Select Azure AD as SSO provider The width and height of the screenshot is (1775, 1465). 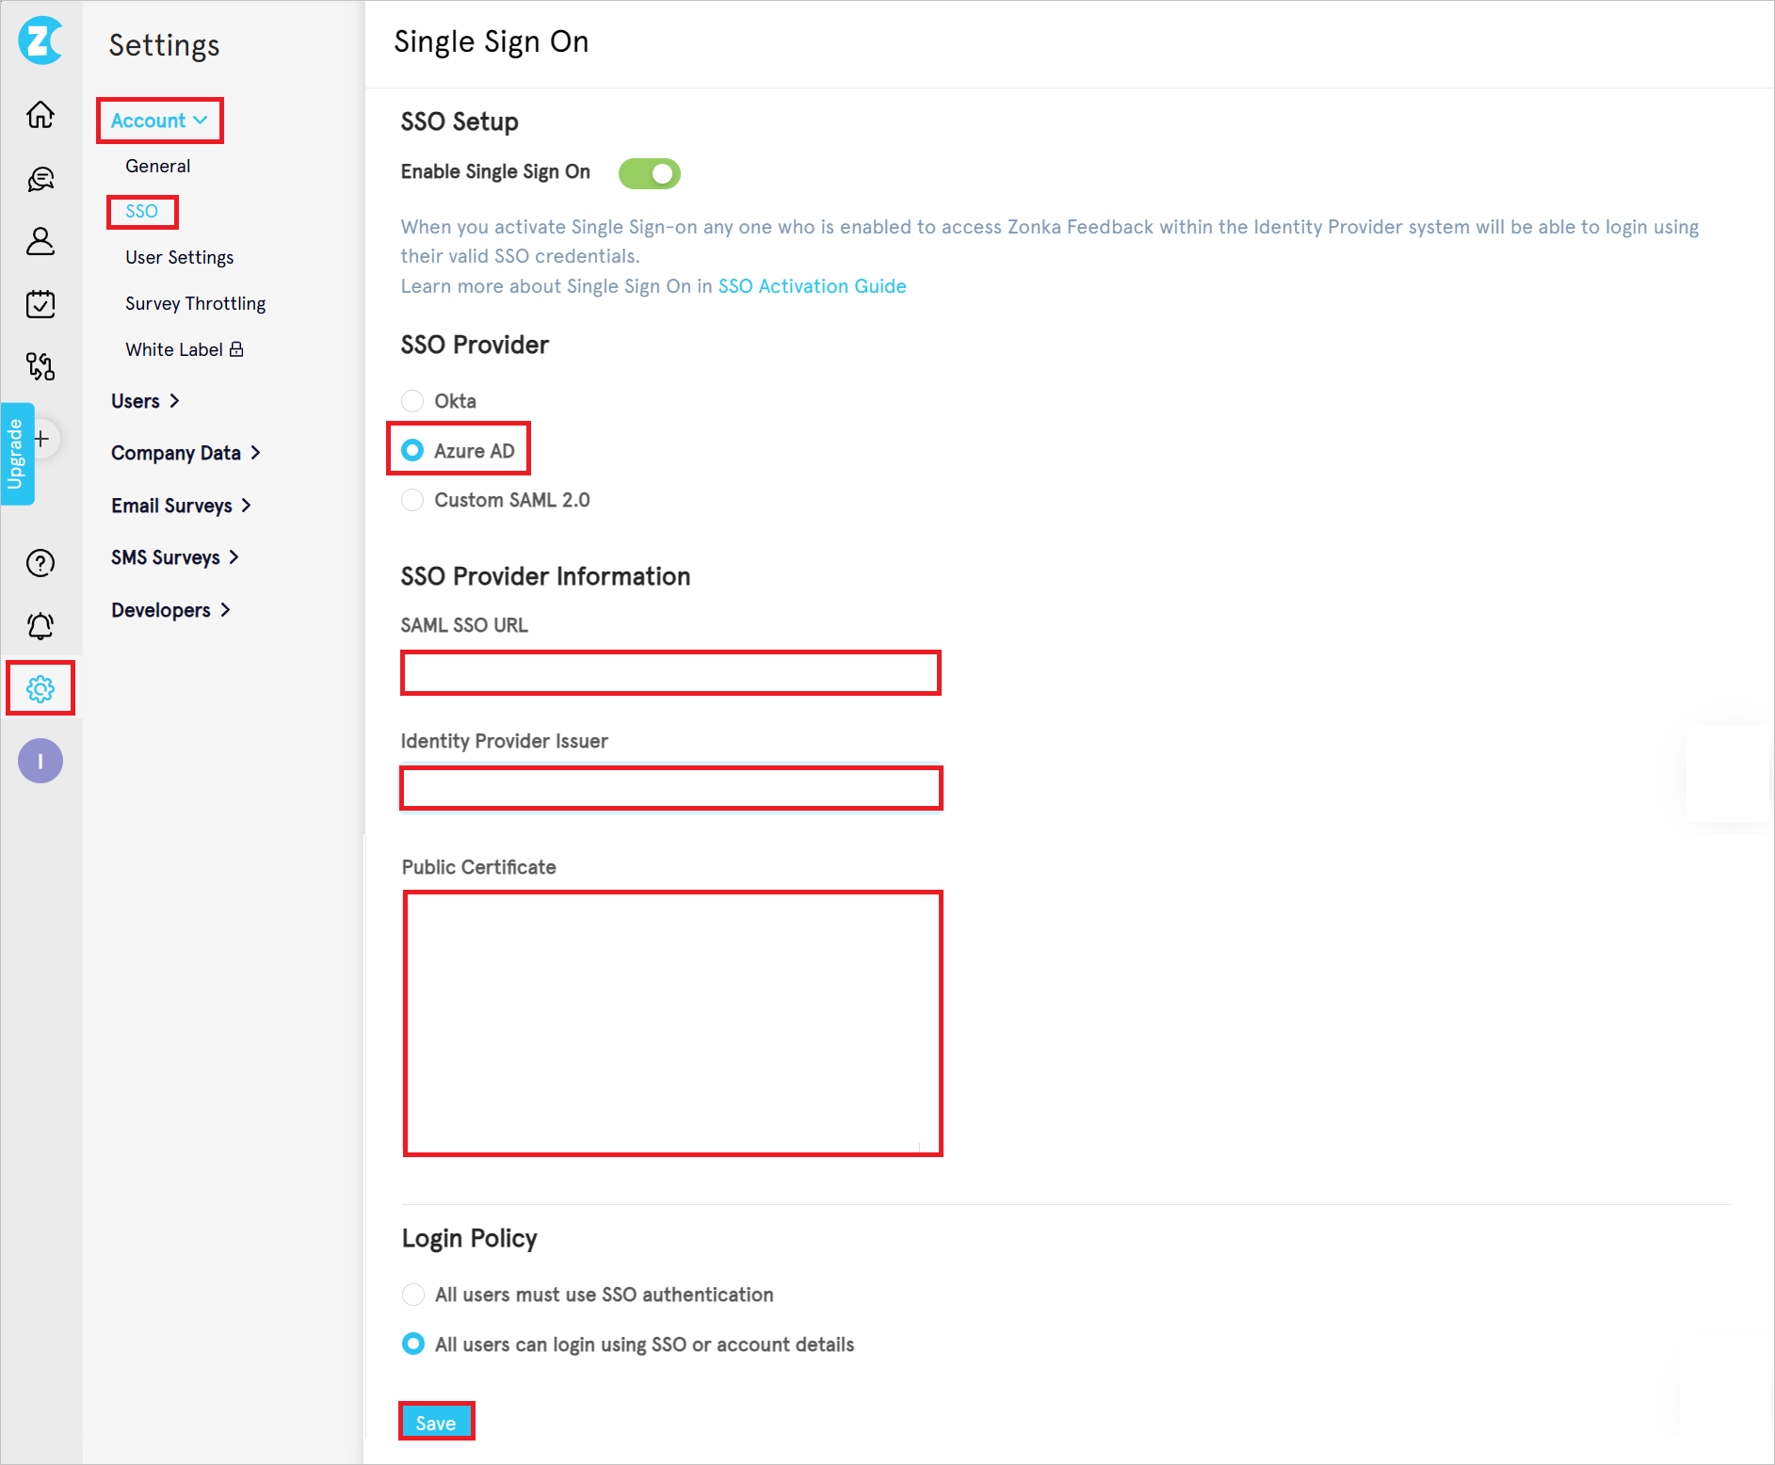[412, 451]
